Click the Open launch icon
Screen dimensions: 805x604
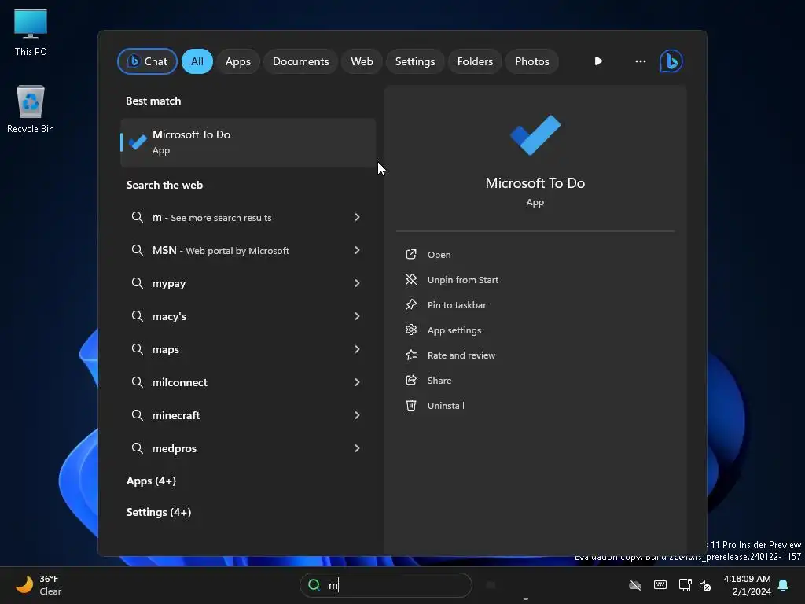pyautogui.click(x=410, y=254)
